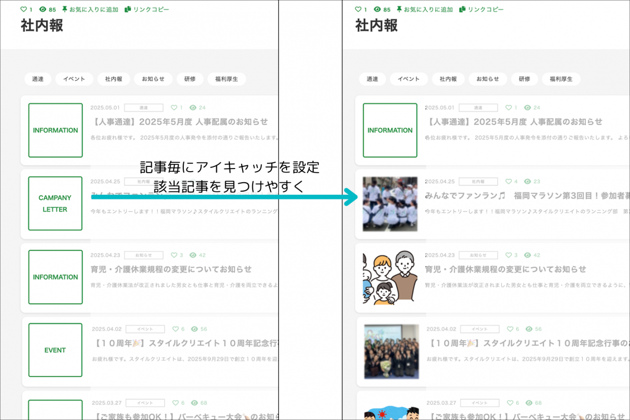This screenshot has height=420, width=630.
Task: Click the heart like icon atop left panel
Action: [24, 9]
